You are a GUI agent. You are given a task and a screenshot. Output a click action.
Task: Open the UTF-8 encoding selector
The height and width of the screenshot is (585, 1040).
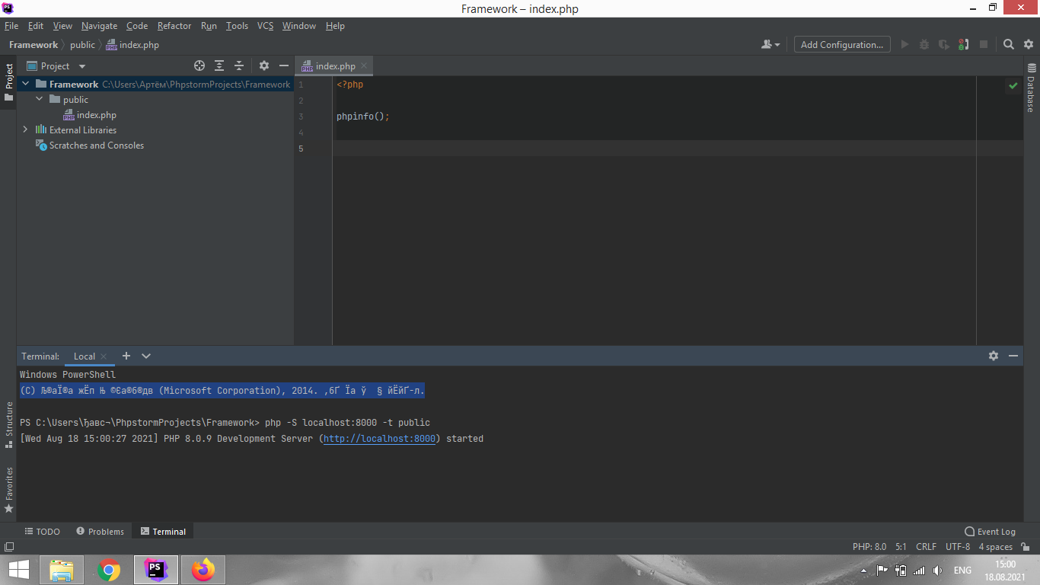point(958,547)
